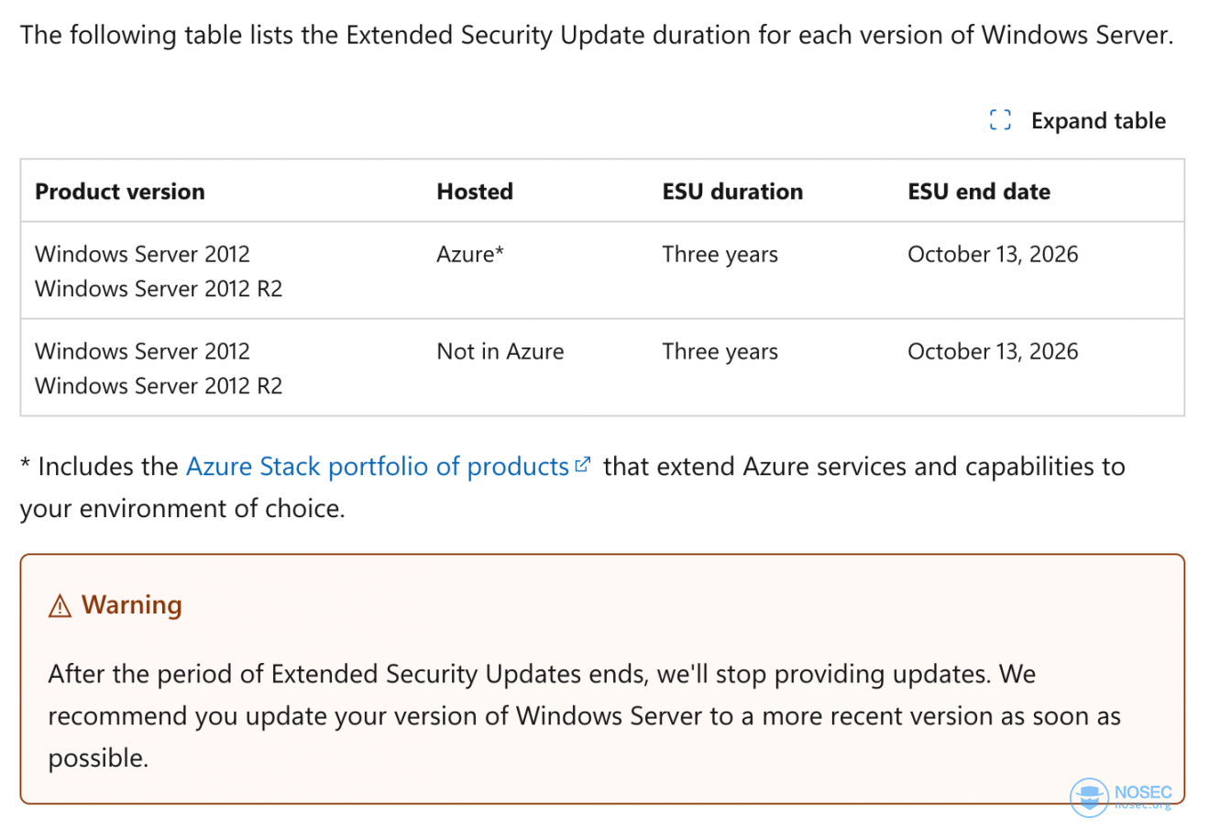
Task: Click the ESU duration column header
Action: click(x=732, y=192)
